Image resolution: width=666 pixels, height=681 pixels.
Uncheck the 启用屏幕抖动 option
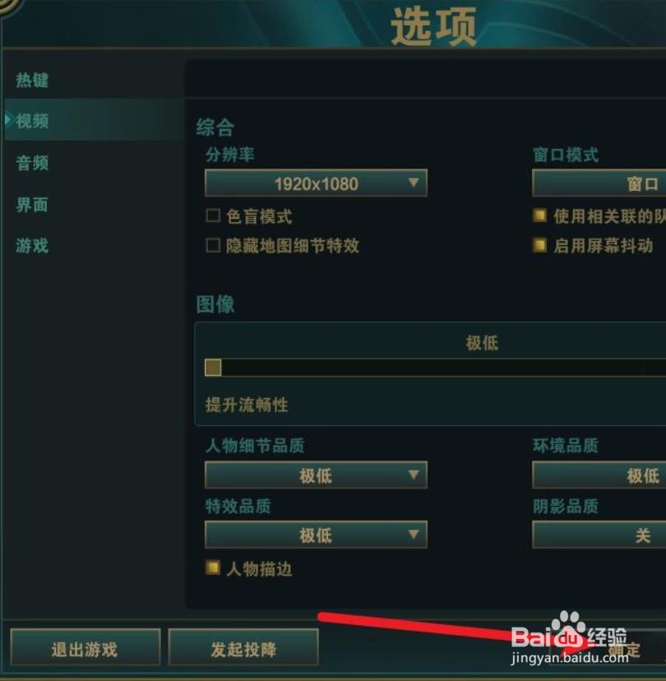(539, 245)
